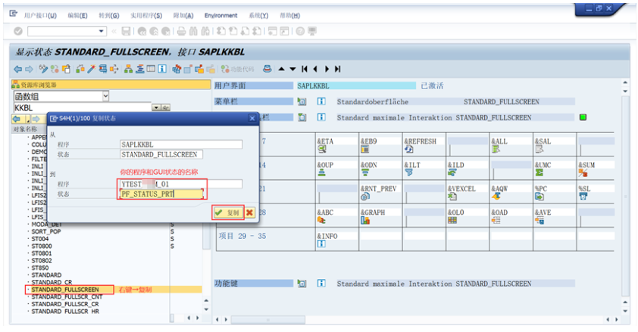Click the &GRAPH graphic function icon
The width and height of the screenshot is (638, 332).
pyautogui.click(x=365, y=220)
